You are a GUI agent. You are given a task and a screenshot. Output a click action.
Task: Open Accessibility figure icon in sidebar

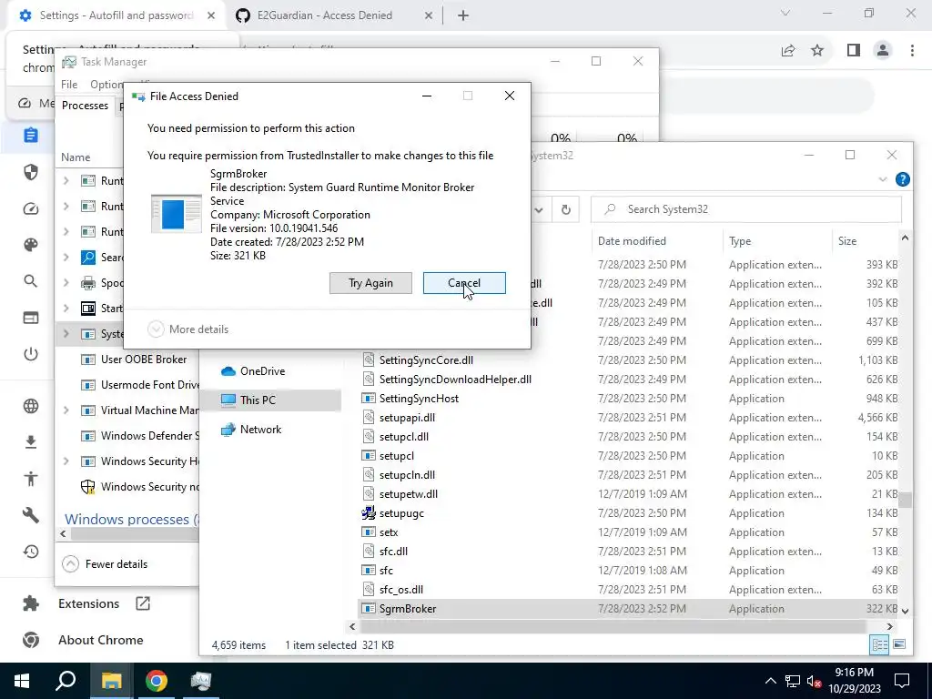pos(31,479)
